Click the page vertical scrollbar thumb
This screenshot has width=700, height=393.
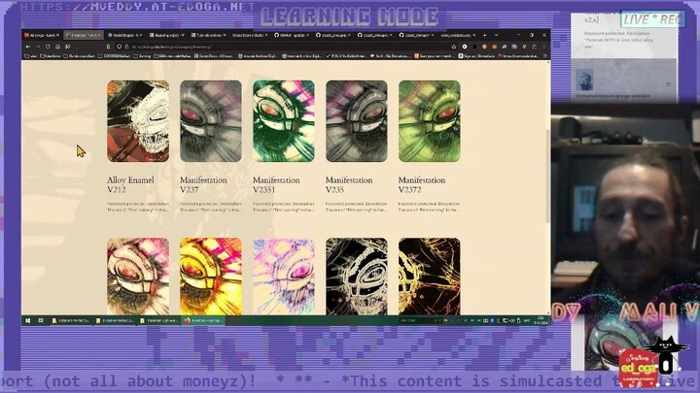click(548, 176)
